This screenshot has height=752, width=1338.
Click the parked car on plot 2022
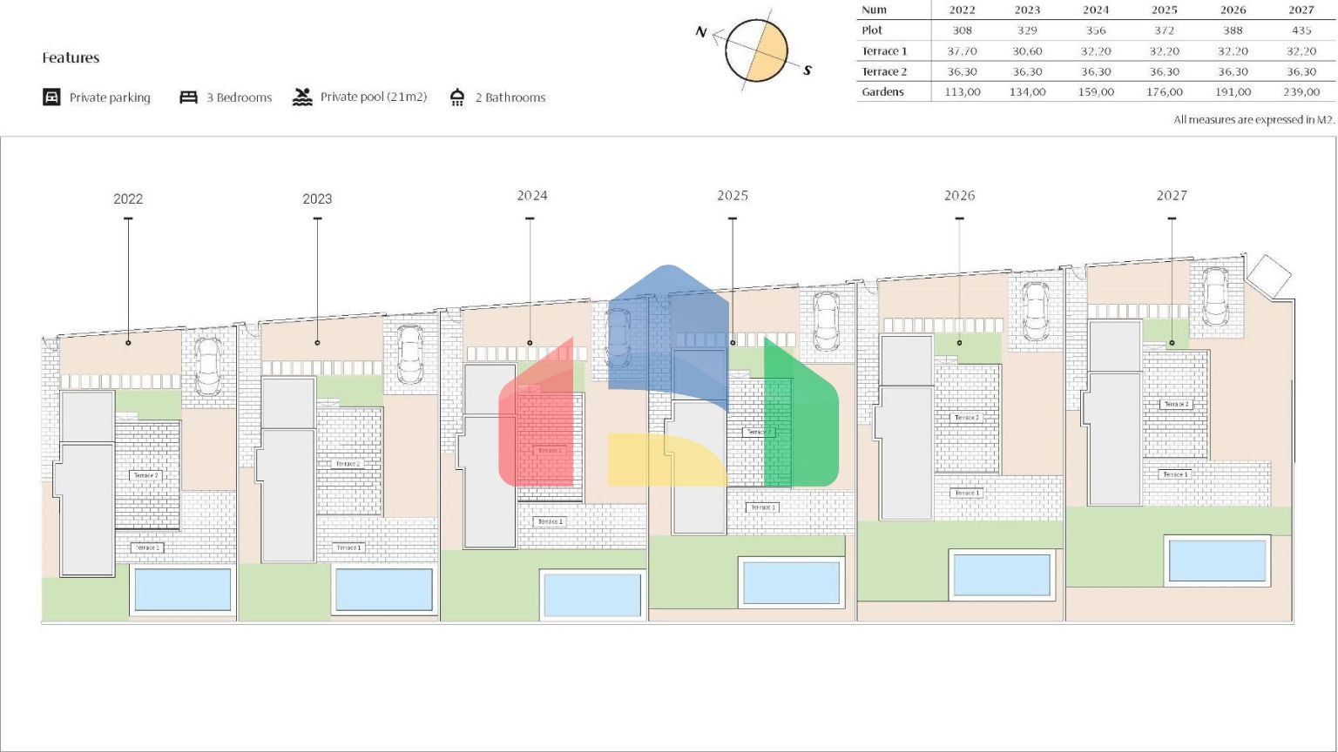click(208, 366)
